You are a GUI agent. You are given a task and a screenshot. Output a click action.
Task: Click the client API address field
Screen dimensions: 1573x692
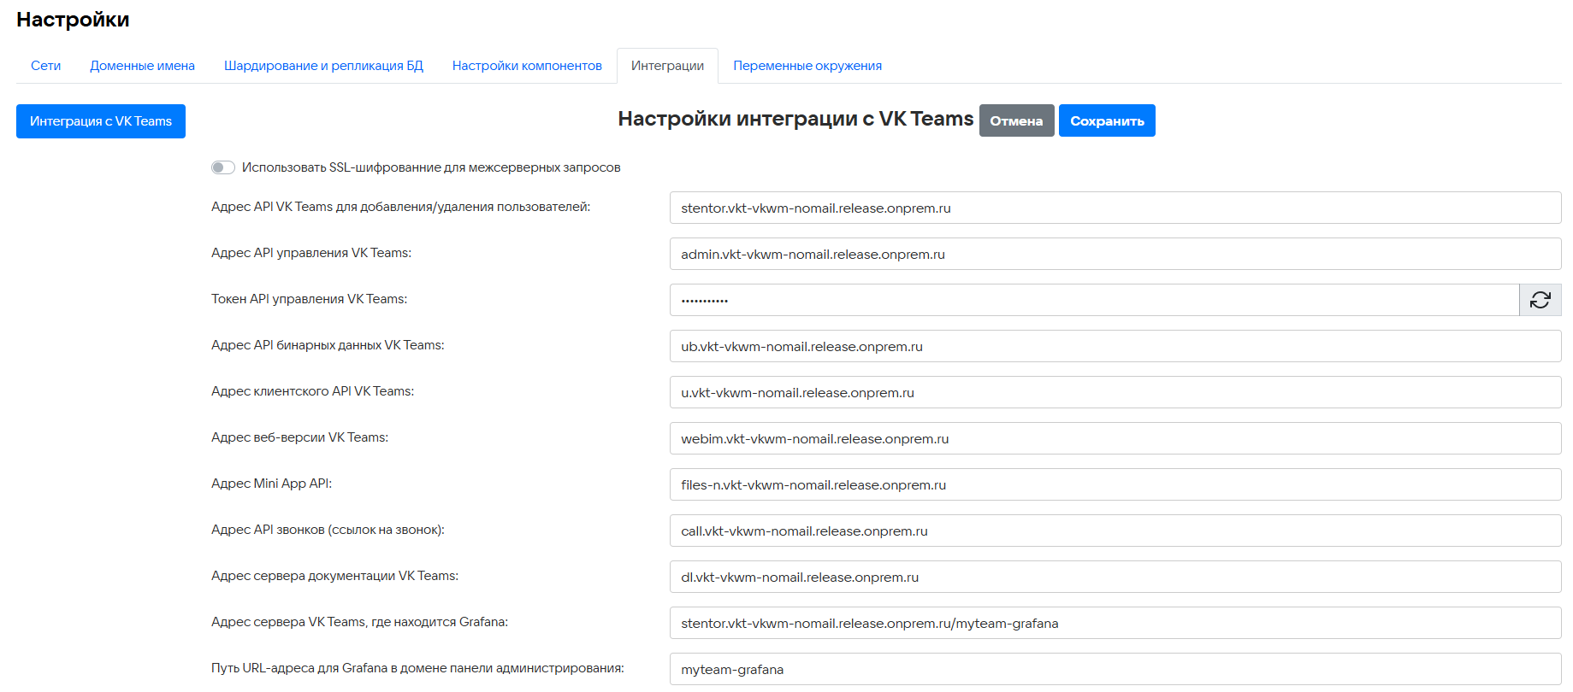tap(1115, 392)
